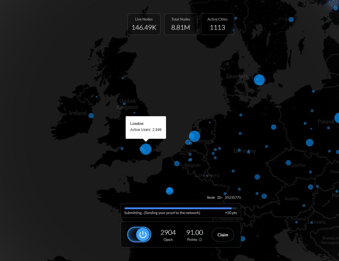The width and height of the screenshot is (339, 261).
Task: Click the 91.00 Points value
Action: (x=195, y=232)
